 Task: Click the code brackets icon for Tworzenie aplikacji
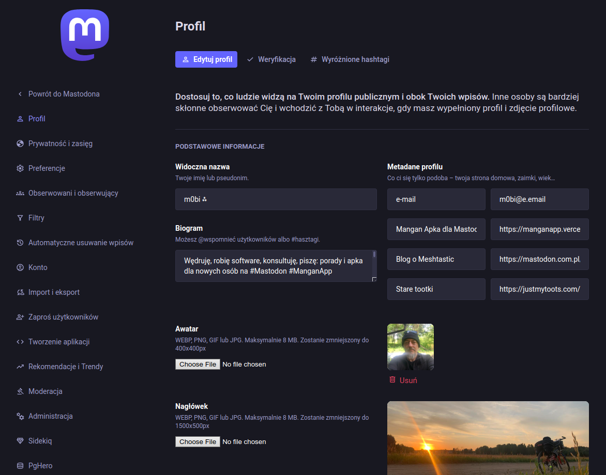(x=20, y=342)
